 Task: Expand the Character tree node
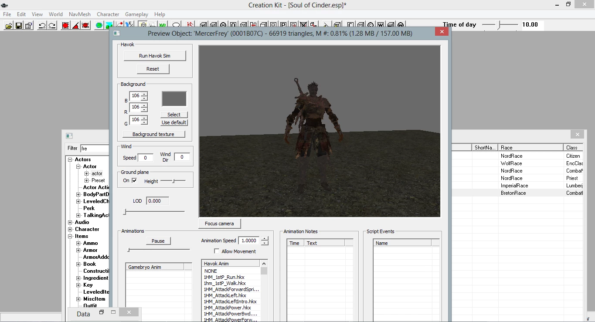(70, 229)
